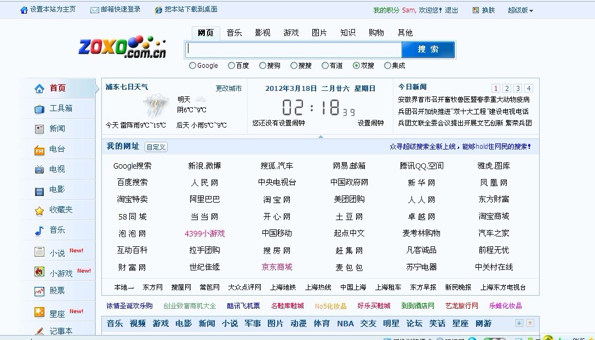
Task: Switch to the 音乐 search tab
Action: click(234, 33)
